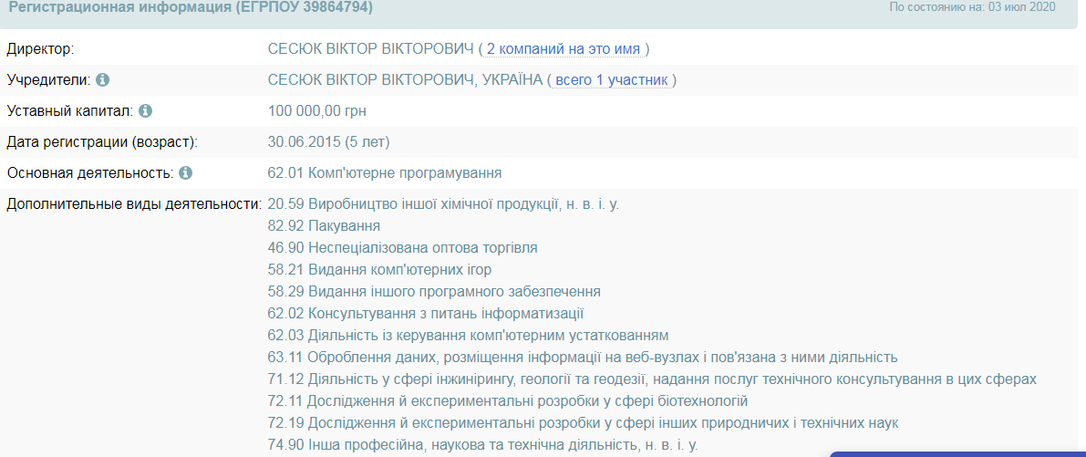Click director name СЕСЮК ВІКТОР ВІКТОРОВИЧ
Screen dimensions: 1086x457
[370, 49]
